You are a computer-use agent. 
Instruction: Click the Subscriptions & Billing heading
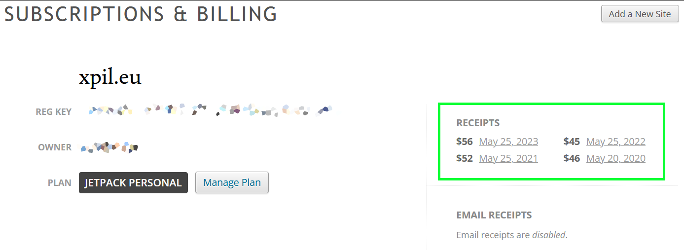pos(141,14)
